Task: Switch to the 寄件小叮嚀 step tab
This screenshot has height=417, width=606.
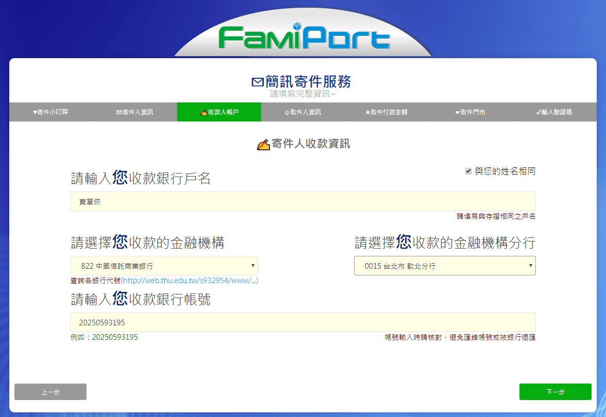Action: pyautogui.click(x=51, y=112)
